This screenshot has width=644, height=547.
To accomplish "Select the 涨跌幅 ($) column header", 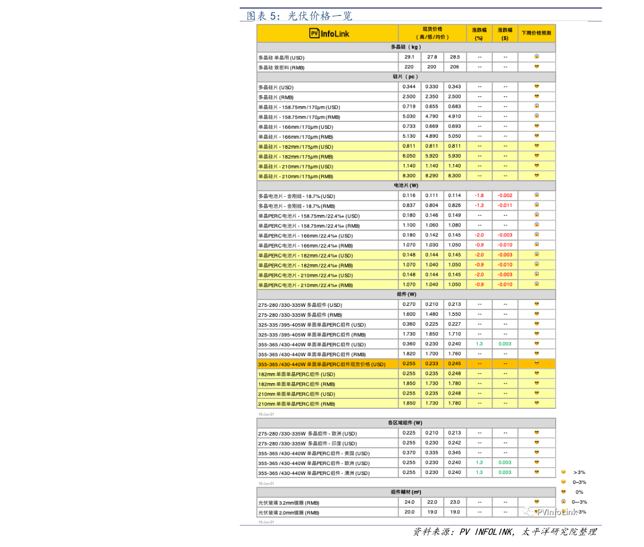I will [x=505, y=34].
